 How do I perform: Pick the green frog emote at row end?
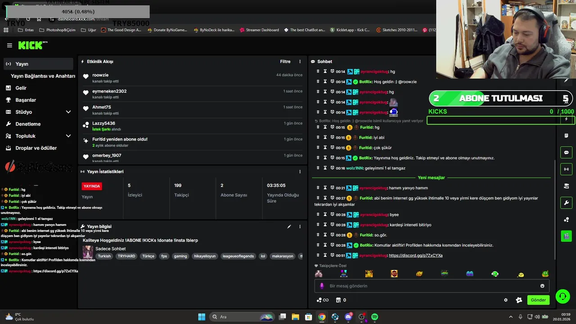pyautogui.click(x=545, y=274)
